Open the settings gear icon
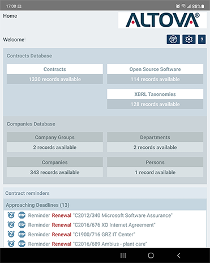This screenshot has height=263, width=210. (189, 39)
